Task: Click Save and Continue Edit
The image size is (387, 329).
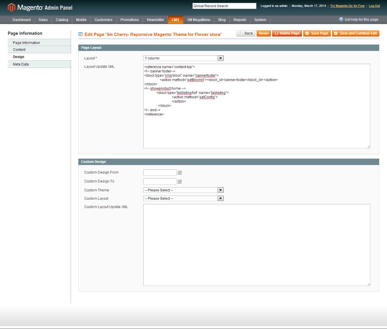Action: [356, 33]
